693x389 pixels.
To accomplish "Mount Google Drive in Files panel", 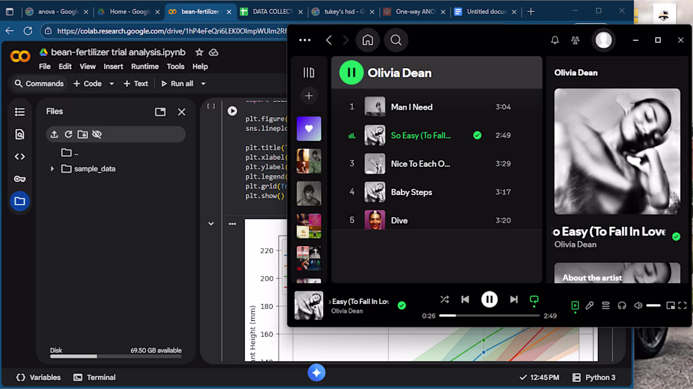I will point(82,134).
